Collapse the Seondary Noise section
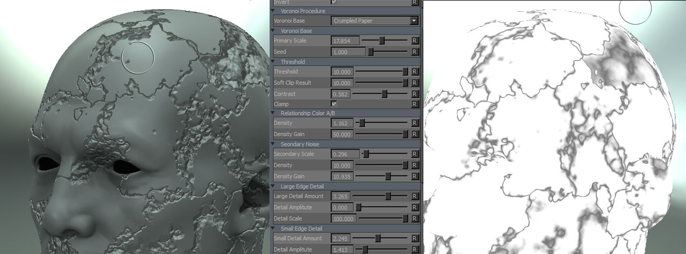Image resolution: width=686 pixels, height=254 pixels. 275,144
